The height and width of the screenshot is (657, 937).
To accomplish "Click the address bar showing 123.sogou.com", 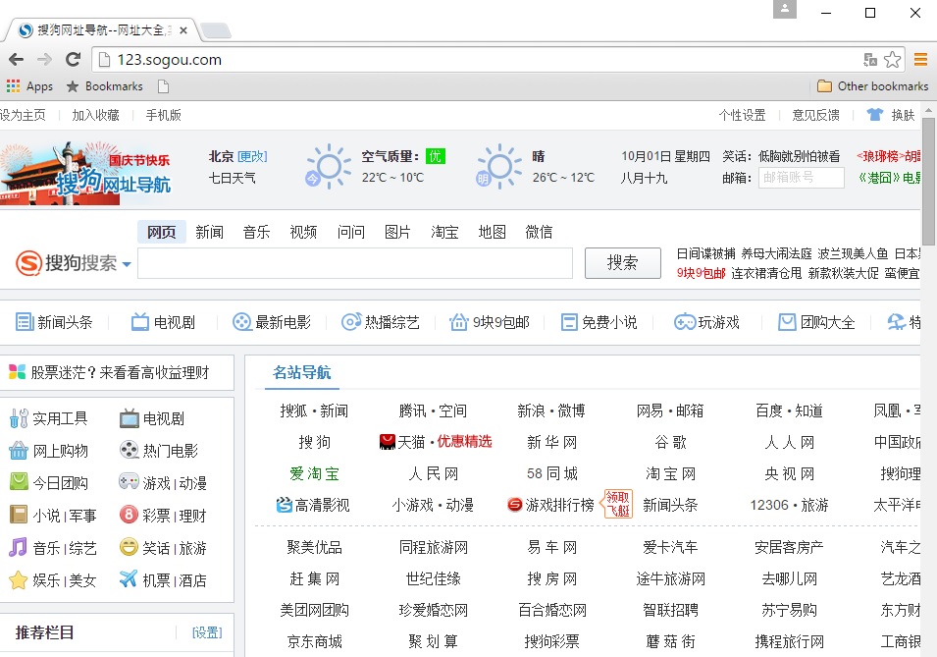I will pyautogui.click(x=478, y=59).
